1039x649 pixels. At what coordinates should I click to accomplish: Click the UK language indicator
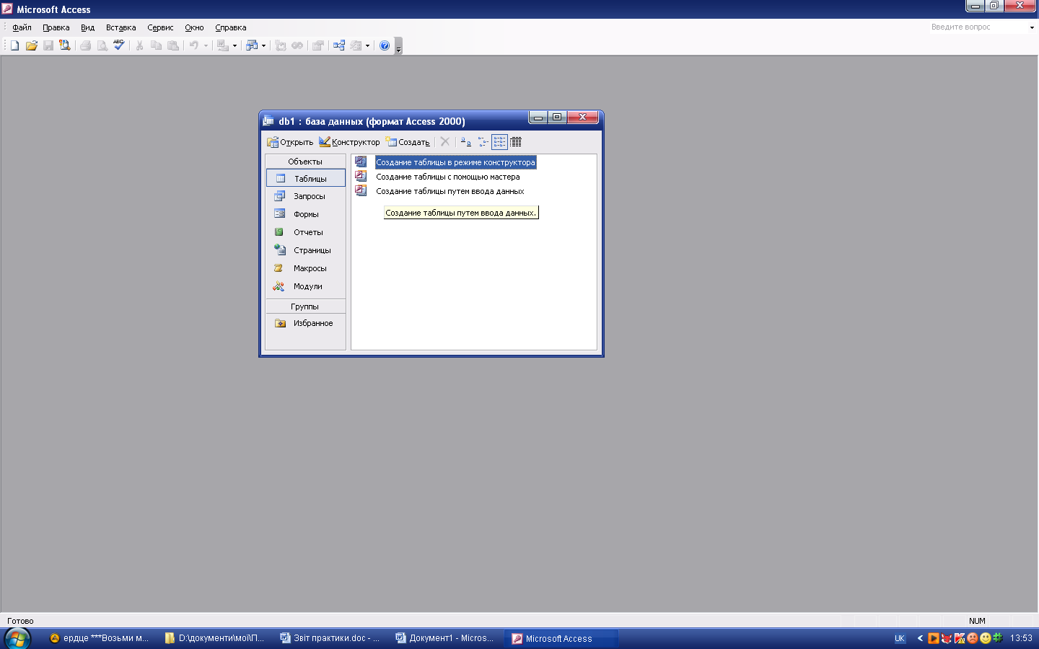[x=900, y=638]
